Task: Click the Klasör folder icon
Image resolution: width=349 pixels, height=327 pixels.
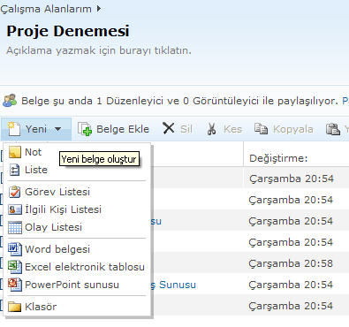Action: pos(15,307)
